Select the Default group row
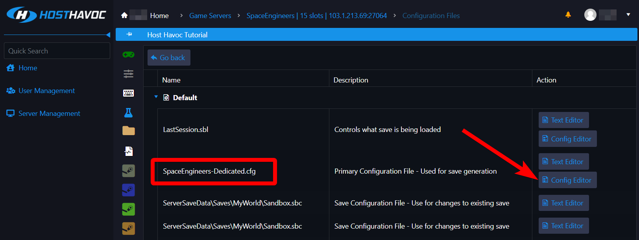 (390, 97)
